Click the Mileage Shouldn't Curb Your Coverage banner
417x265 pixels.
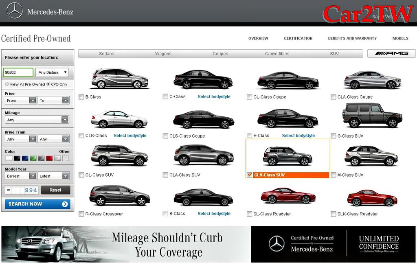point(126,244)
